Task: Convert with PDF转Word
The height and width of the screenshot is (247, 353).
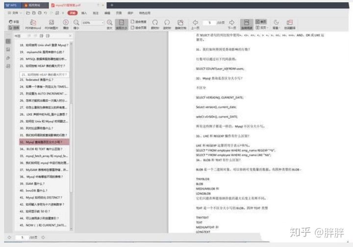Action: 33,25
